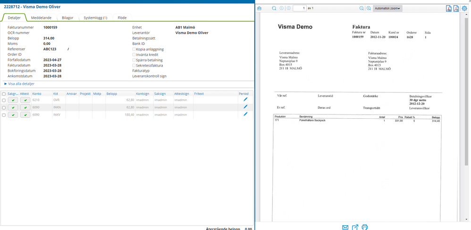The image size is (471, 230).
Task: Switch to the Bilagor tab
Action: coord(67,18)
